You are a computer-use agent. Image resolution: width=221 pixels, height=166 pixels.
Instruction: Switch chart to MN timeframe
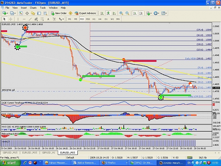(x=118, y=19)
